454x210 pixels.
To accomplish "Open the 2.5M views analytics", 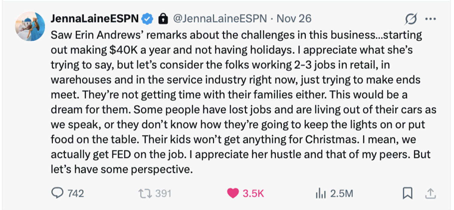I will pyautogui.click(x=341, y=193).
